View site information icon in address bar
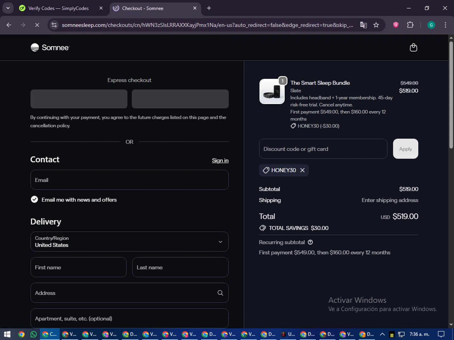 click(x=54, y=25)
